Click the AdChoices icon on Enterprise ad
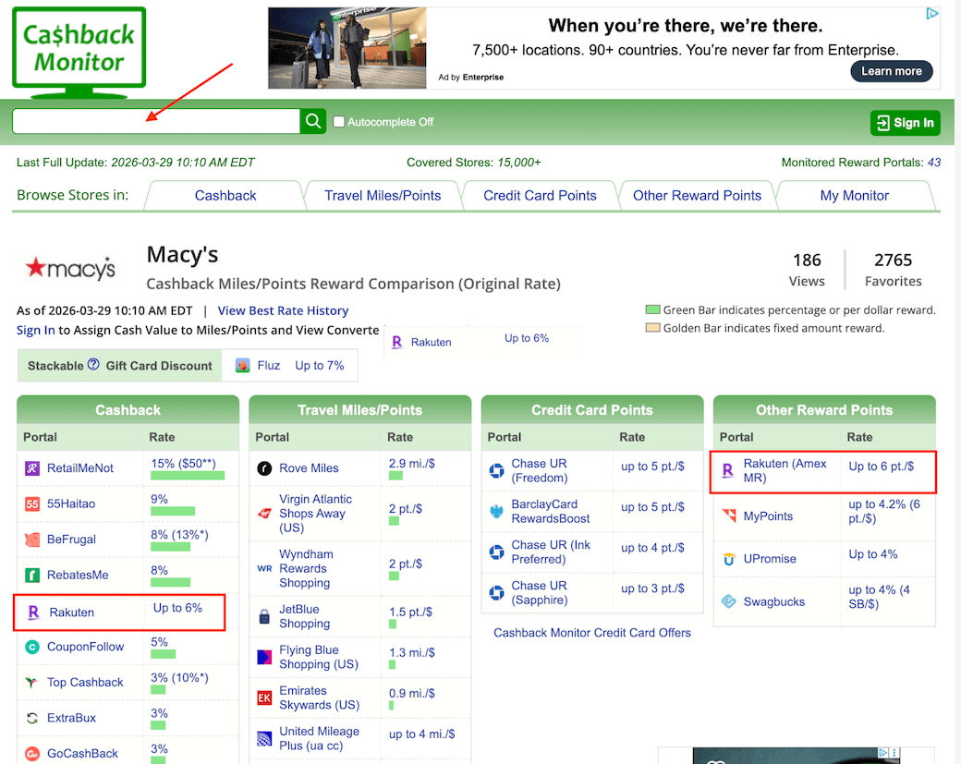The image size is (961, 764). pyautogui.click(x=932, y=14)
